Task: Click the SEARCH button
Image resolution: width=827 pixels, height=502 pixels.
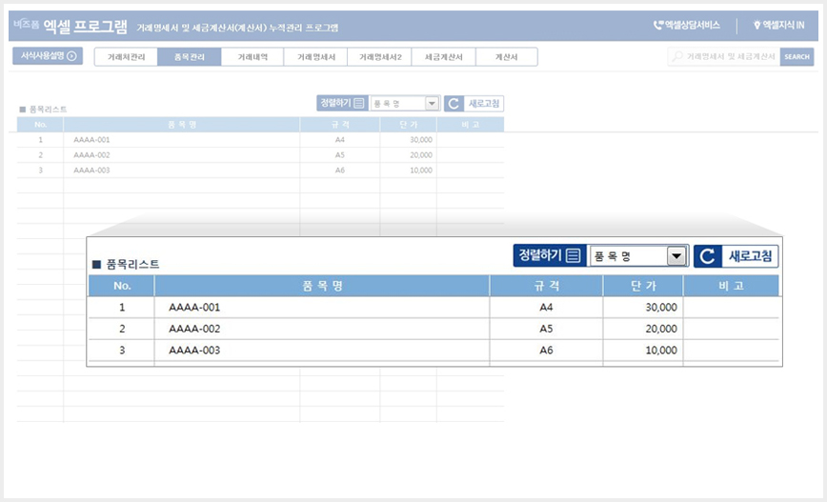Action: click(797, 57)
